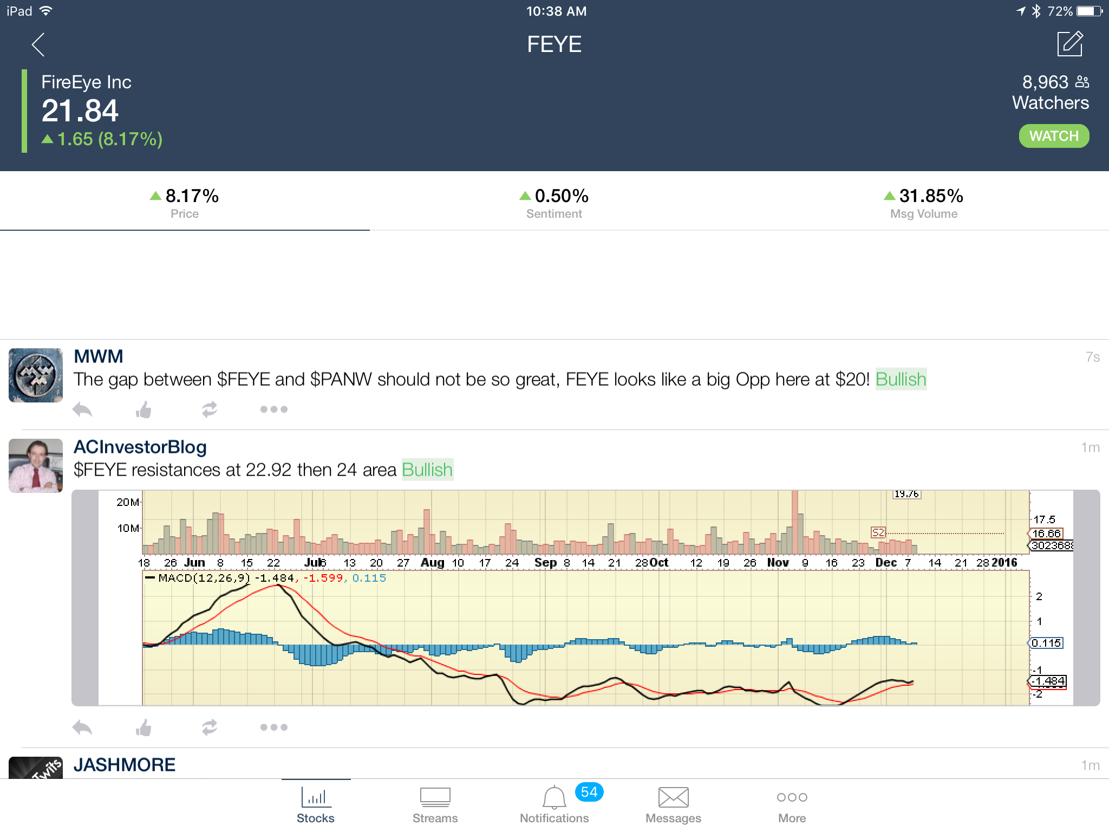Viewport: 1109px width, 832px height.
Task: Compose a new message with pencil icon
Action: [x=1070, y=44]
